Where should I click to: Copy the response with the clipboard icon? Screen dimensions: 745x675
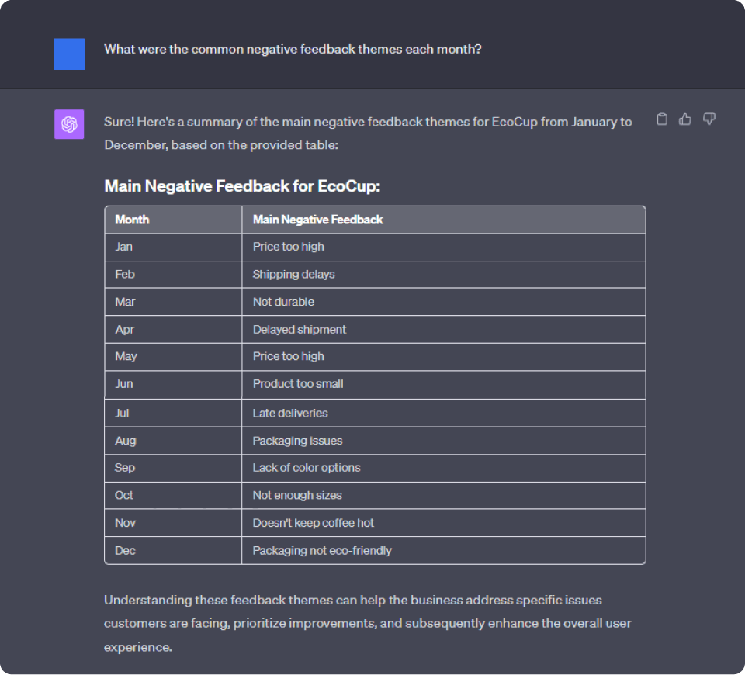662,119
